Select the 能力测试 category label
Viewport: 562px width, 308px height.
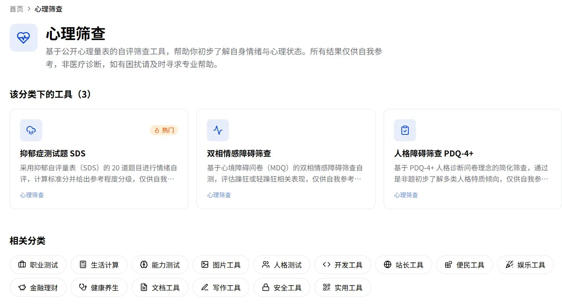click(166, 265)
